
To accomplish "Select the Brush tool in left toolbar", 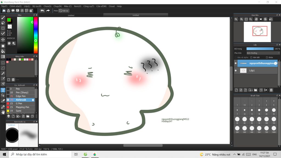I will [x=3, y=18].
